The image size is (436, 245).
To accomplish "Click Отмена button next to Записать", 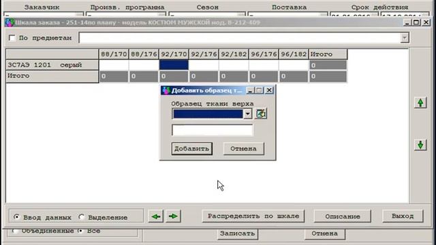I will (324, 233).
